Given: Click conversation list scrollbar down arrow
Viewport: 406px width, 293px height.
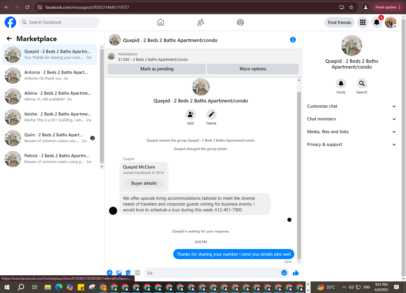Looking at the screenshot, I should (x=102, y=167).
